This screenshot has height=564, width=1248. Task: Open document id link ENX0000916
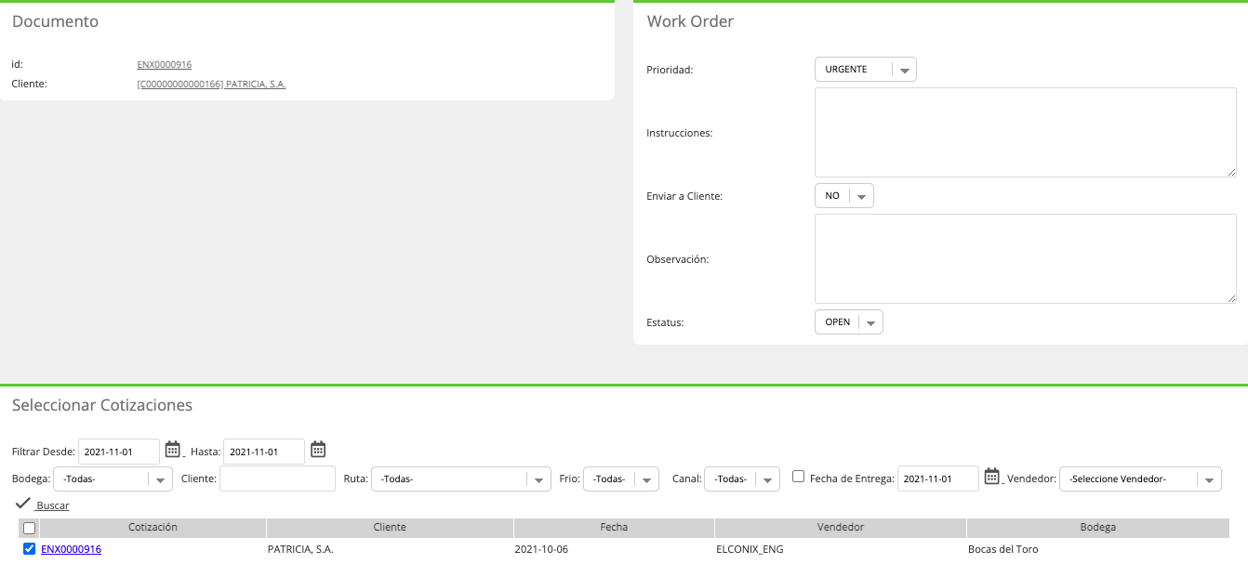pyautogui.click(x=165, y=65)
